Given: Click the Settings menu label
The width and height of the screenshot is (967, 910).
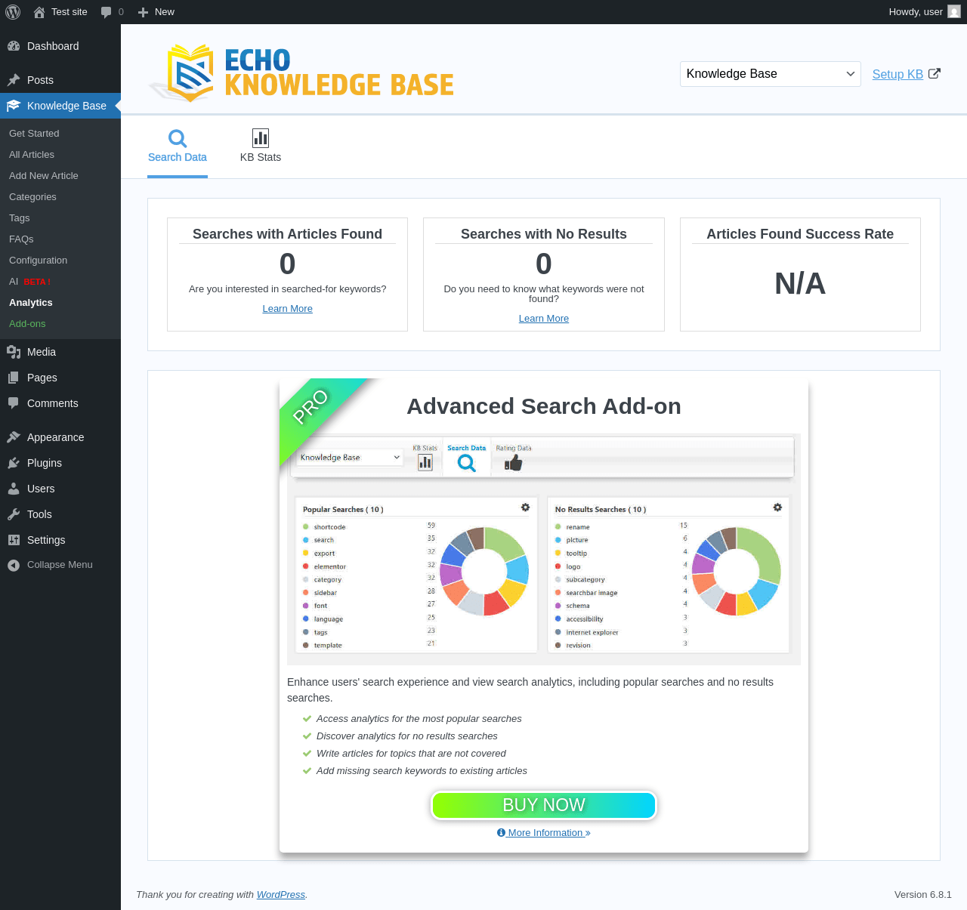Looking at the screenshot, I should (46, 540).
